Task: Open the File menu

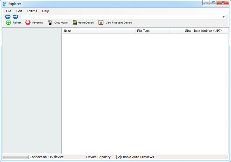Action: point(9,11)
